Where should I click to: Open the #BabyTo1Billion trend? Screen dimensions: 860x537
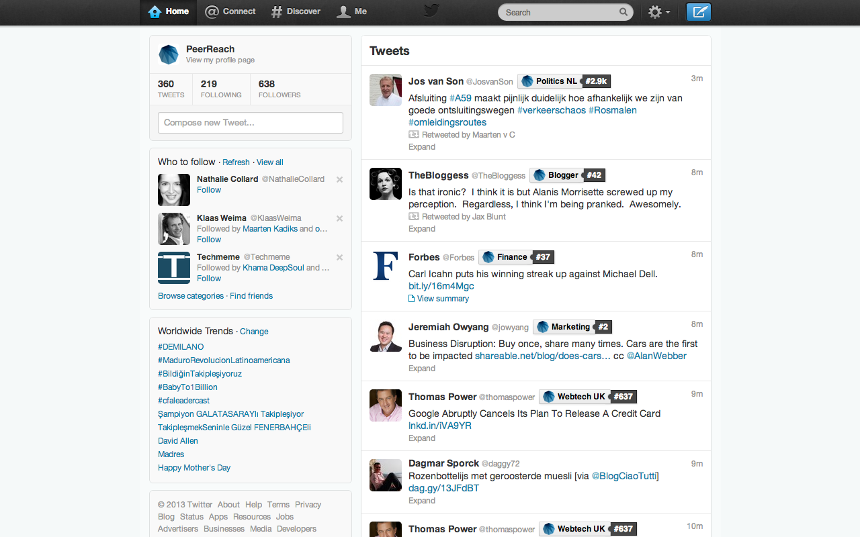(x=187, y=387)
